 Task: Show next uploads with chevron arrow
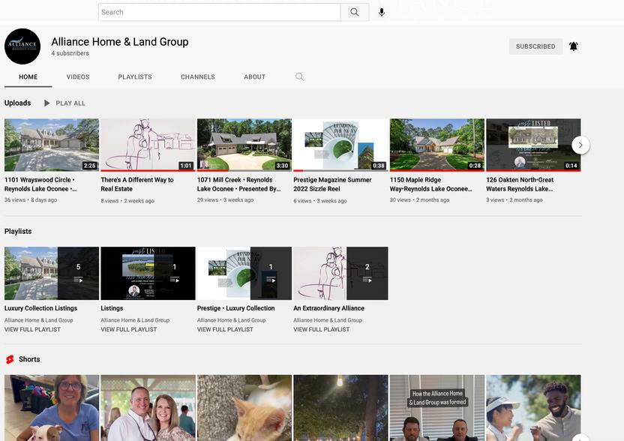(x=580, y=145)
